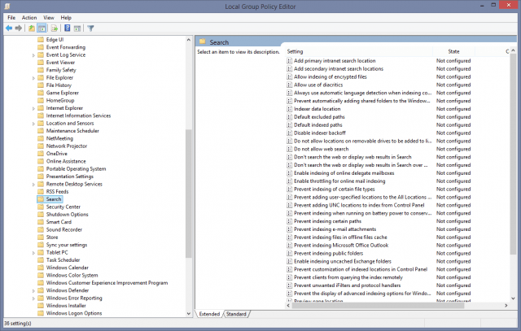Screen dimensions: 521x331
Task: Expand the Tablet PC tree node
Action: 33,253
